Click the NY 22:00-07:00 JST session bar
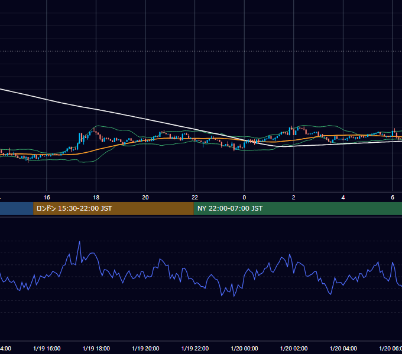The width and height of the screenshot is (402, 354). 297,208
